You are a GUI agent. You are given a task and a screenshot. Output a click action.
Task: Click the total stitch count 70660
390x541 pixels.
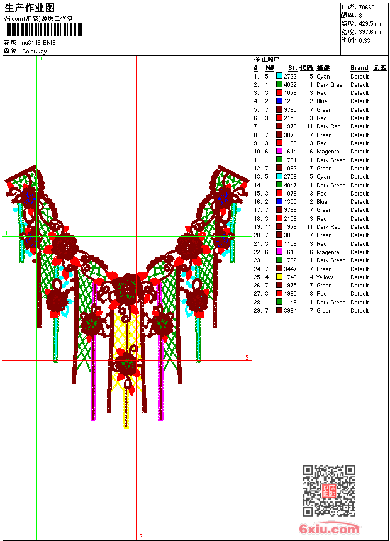[x=367, y=8]
